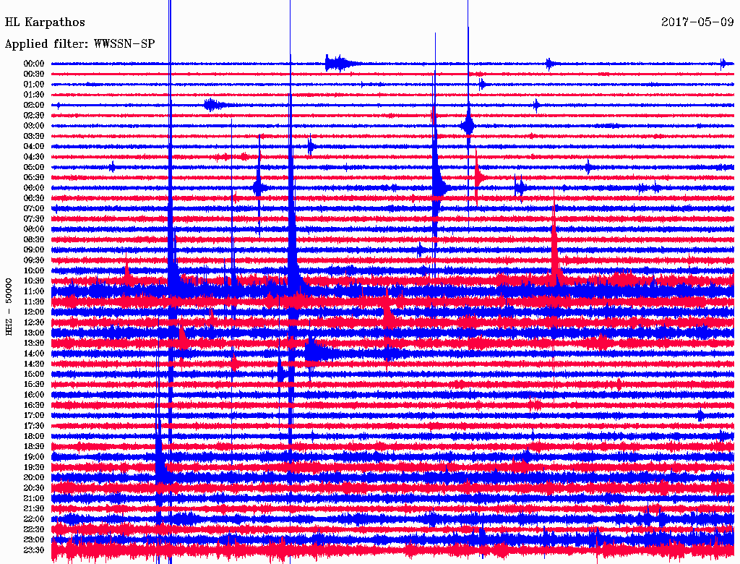Select the 23:00 time label
Viewport: 740px width, 564px height.
[x=34, y=540]
